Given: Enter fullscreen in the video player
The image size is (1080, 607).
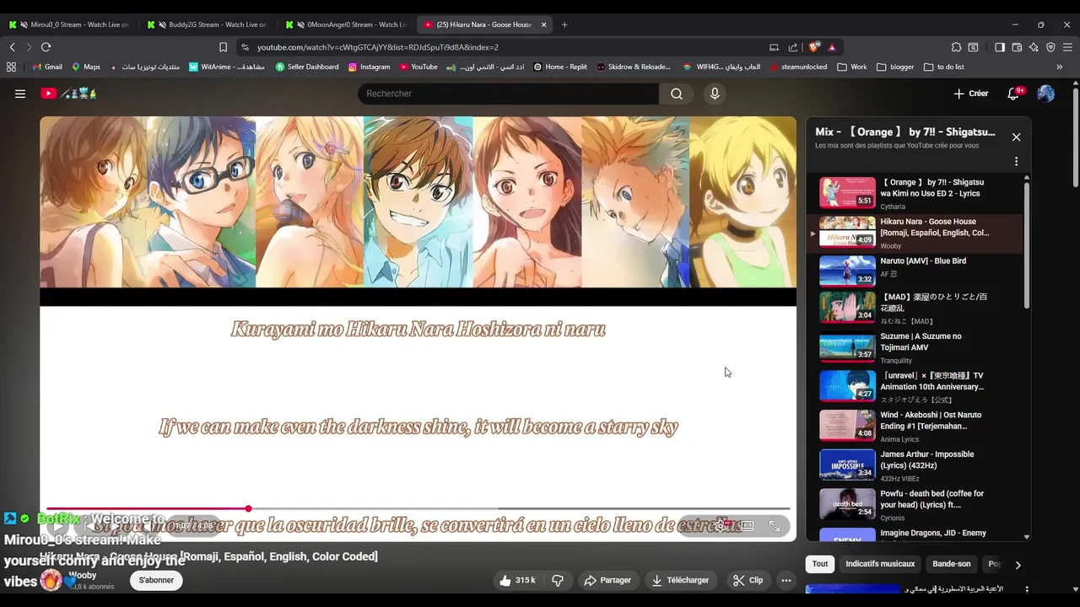Looking at the screenshot, I should (x=775, y=525).
